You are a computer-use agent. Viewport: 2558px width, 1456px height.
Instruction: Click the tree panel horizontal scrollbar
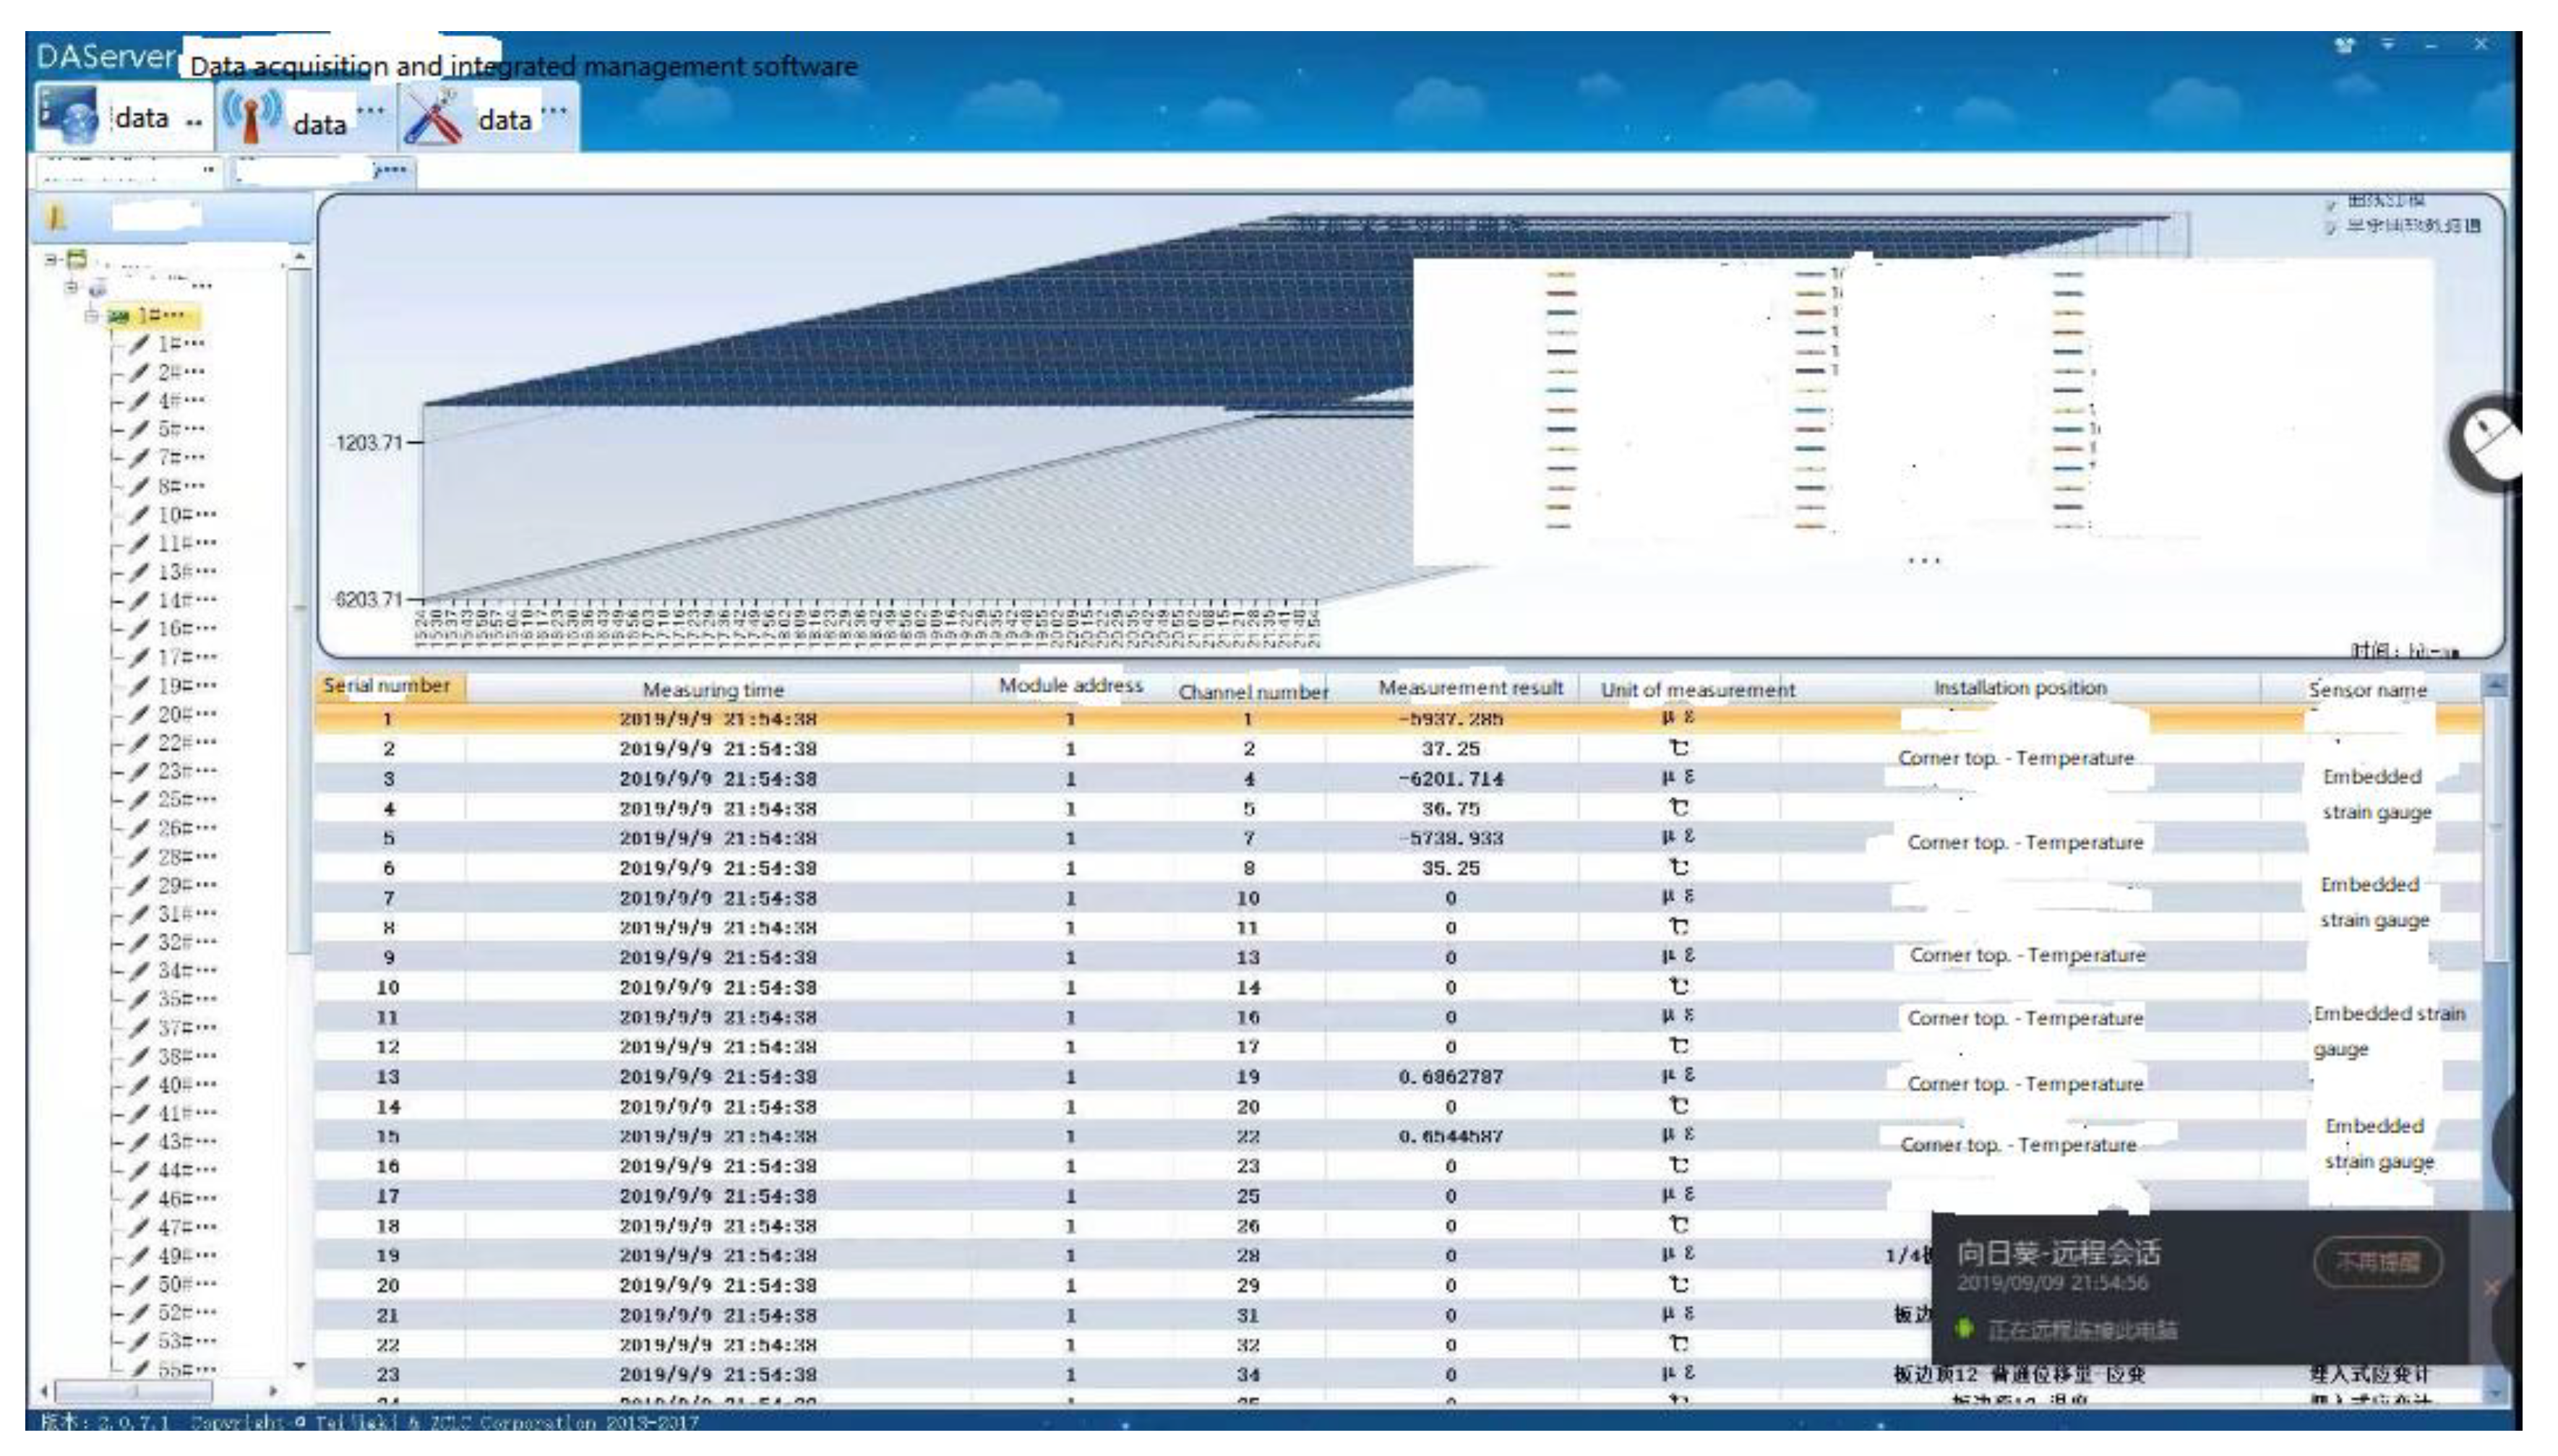pos(133,1391)
